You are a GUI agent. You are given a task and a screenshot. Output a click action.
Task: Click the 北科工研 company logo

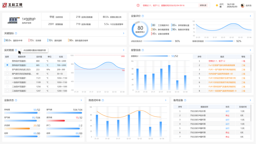[x=15, y=5]
